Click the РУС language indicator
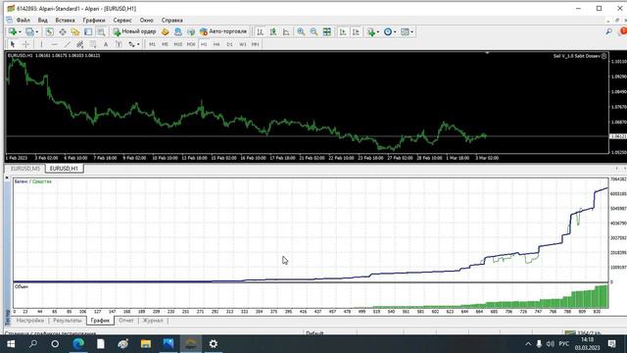Screen dimensions: 627x353 pyautogui.click(x=564, y=344)
